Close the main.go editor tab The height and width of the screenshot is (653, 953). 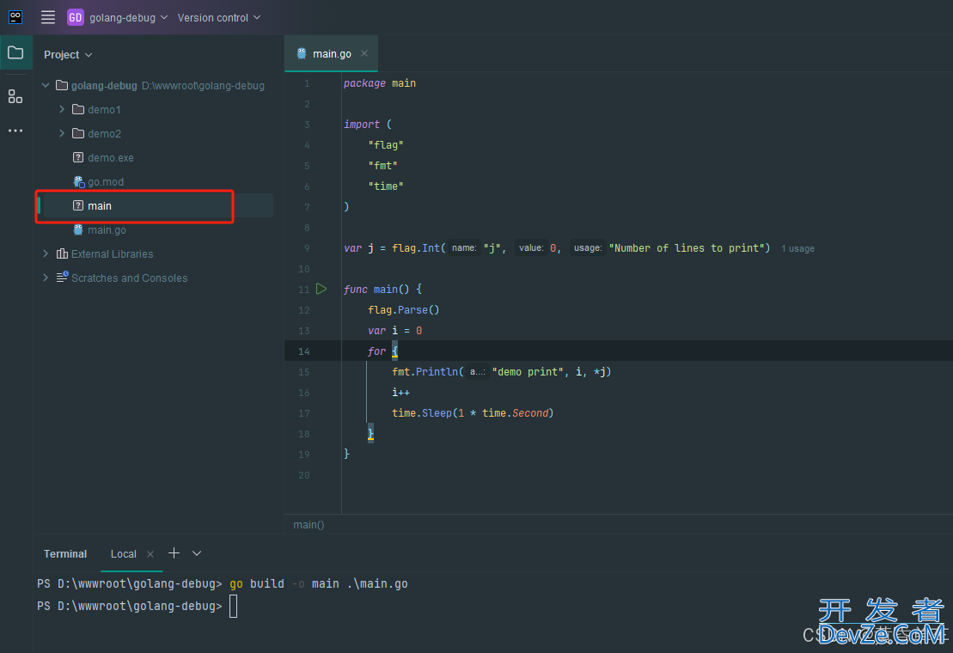pos(364,53)
